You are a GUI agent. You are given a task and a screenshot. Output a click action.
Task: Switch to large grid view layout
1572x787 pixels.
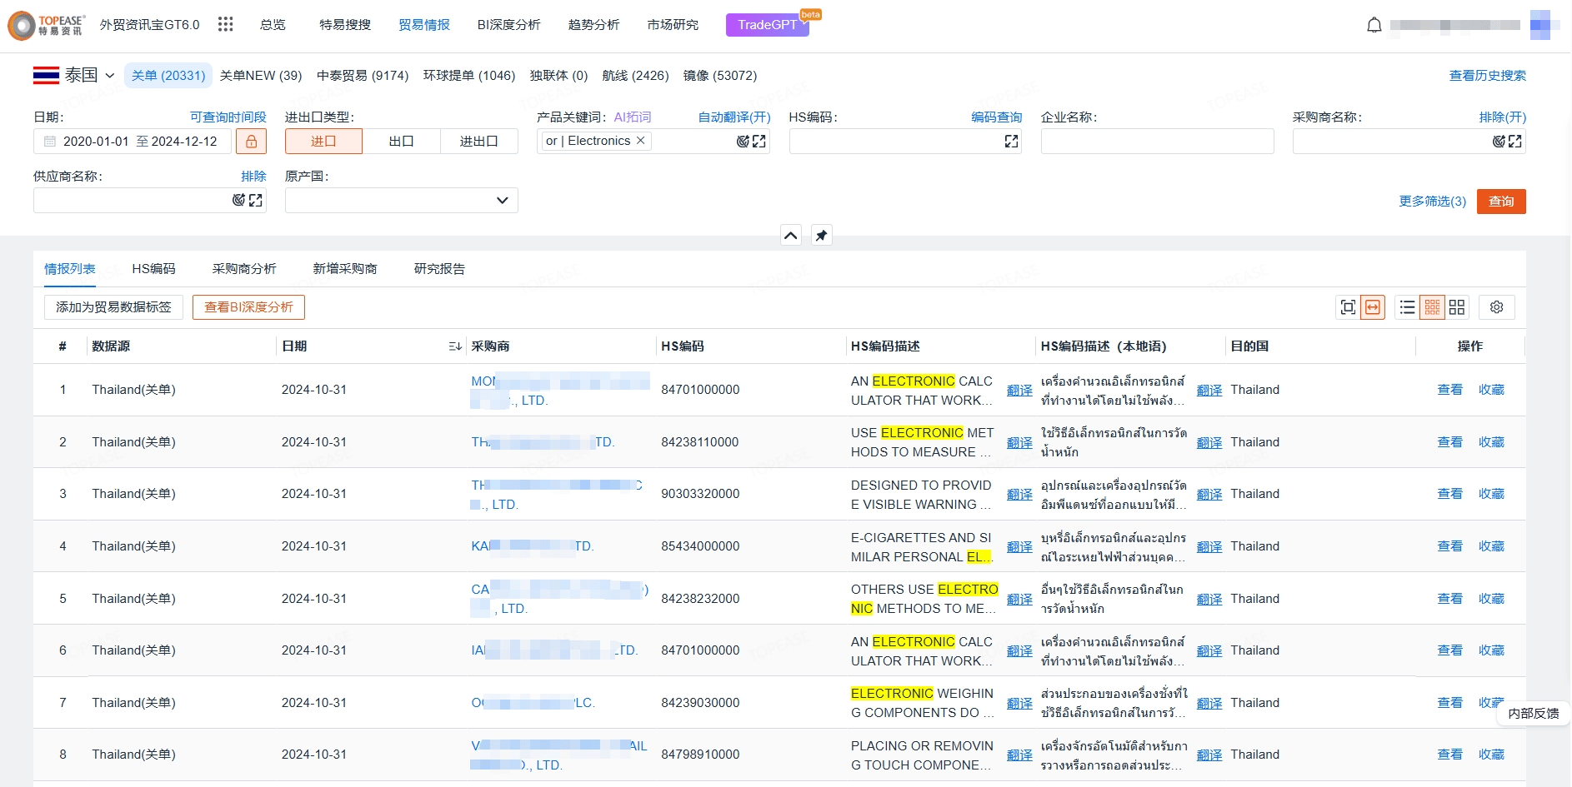coord(1456,307)
